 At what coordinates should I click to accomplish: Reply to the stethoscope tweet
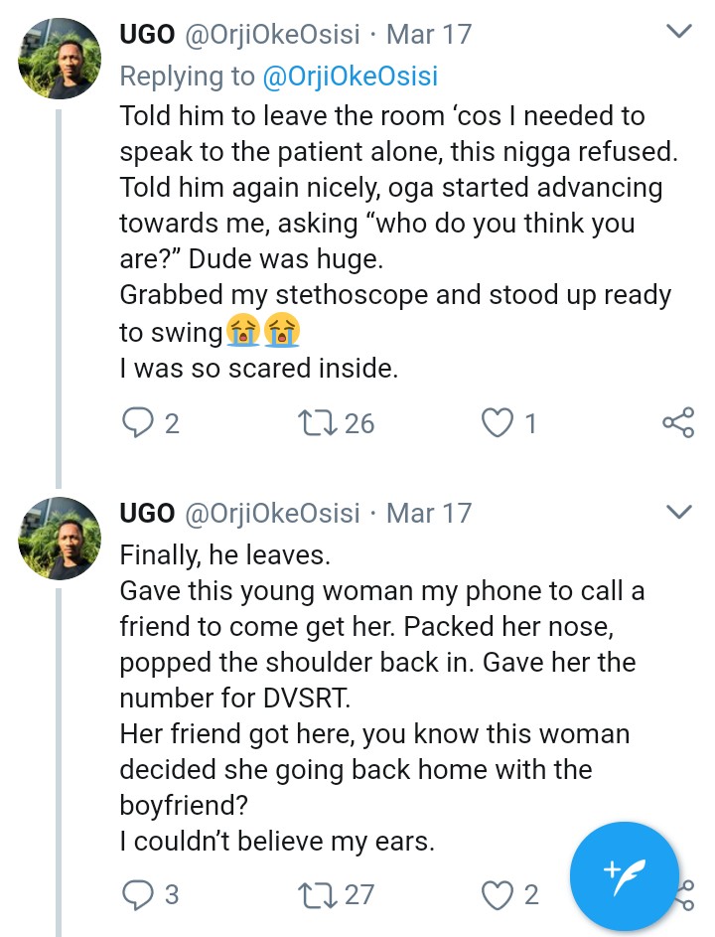point(136,424)
